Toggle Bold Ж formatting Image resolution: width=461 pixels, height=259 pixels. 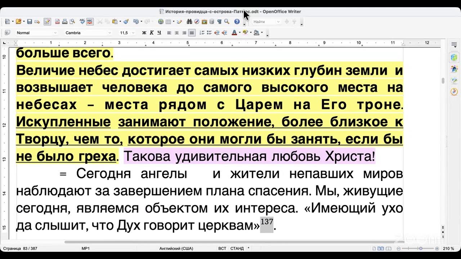coord(144,33)
